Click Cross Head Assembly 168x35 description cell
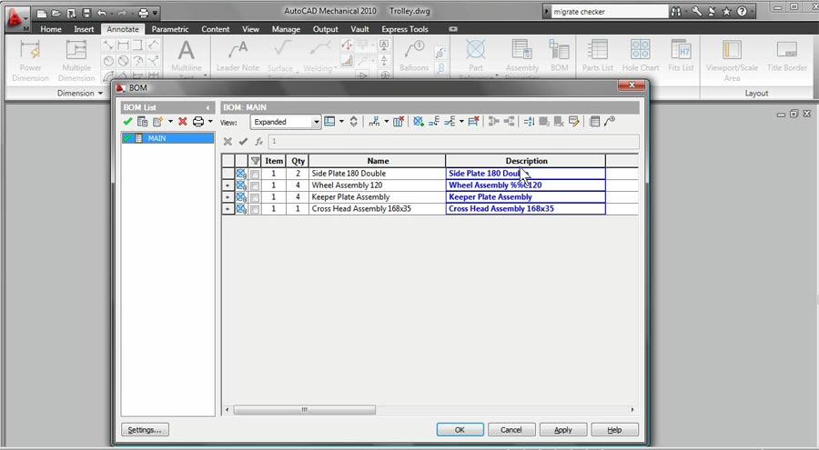The width and height of the screenshot is (819, 450). coord(525,208)
